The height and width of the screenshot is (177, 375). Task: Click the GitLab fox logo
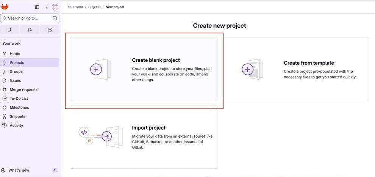coord(5,7)
